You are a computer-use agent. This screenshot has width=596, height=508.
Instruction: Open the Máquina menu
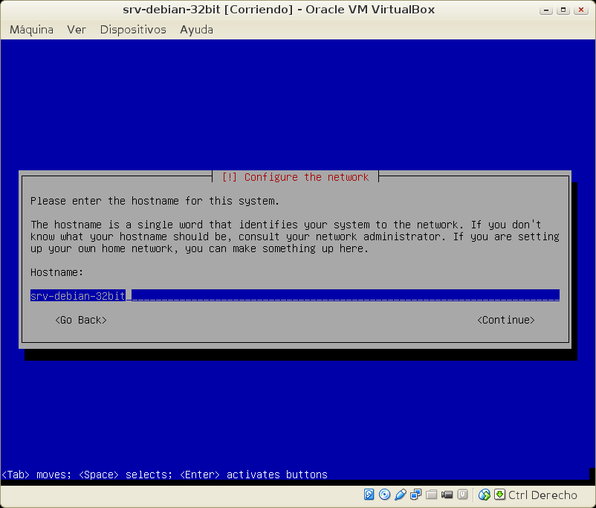[31, 30]
